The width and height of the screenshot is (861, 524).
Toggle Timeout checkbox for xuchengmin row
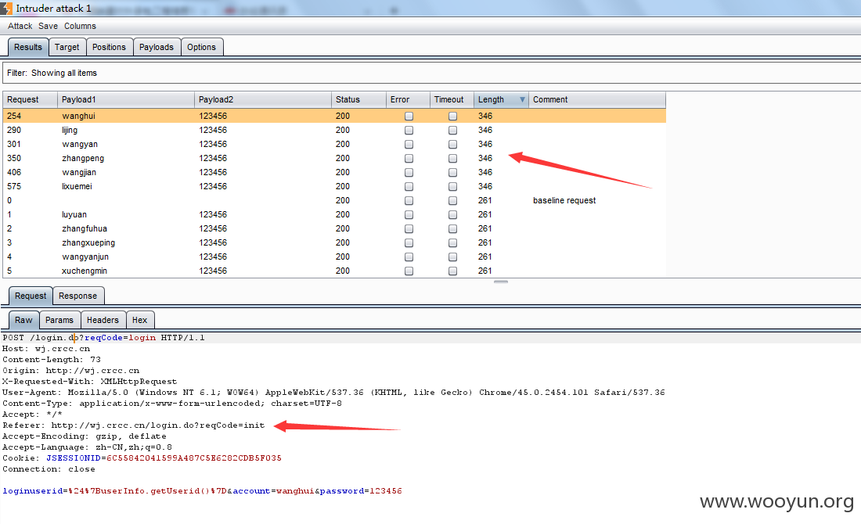point(452,271)
